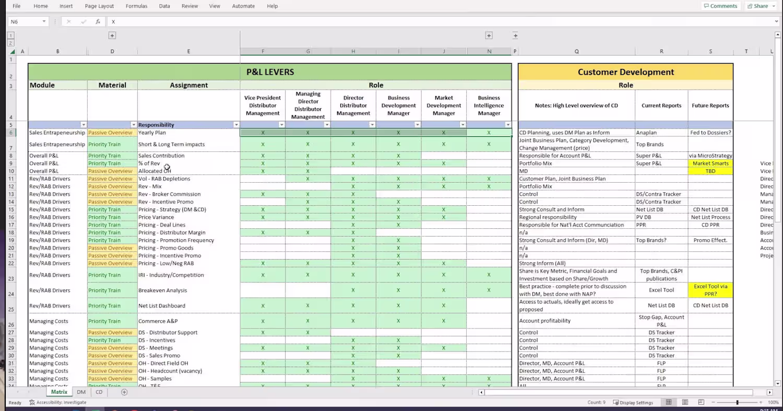
Task: Move the zoom slider handle
Action: pyautogui.click(x=737, y=403)
